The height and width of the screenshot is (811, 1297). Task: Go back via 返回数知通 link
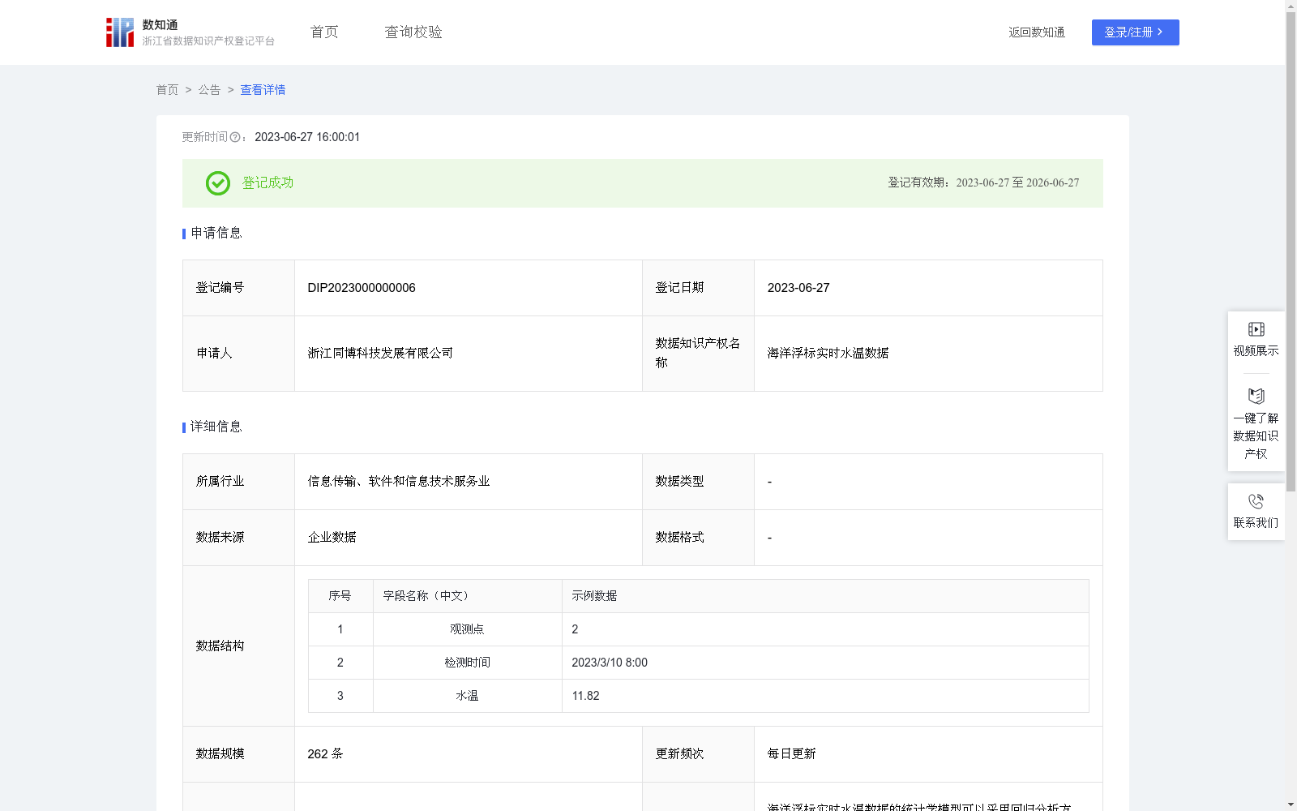point(1037,32)
